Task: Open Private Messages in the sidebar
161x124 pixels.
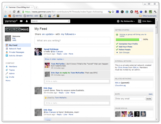Action: point(17,52)
